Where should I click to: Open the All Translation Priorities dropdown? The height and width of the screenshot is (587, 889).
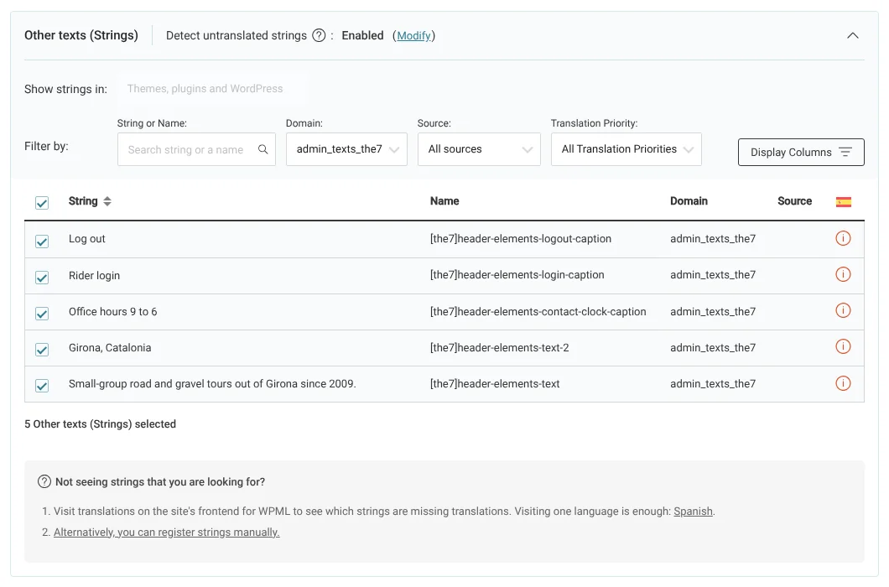coord(626,149)
